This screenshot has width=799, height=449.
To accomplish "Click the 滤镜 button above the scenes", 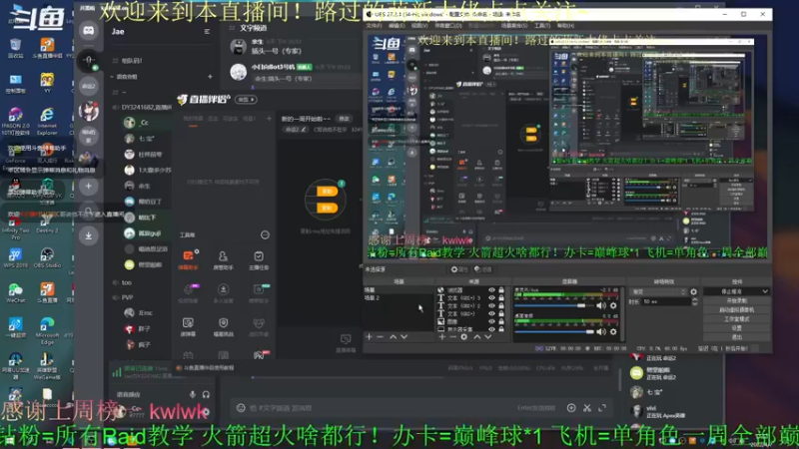I will (483, 269).
